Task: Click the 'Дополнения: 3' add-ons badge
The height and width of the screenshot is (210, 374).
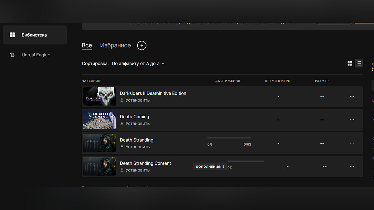Action: tap(210, 167)
